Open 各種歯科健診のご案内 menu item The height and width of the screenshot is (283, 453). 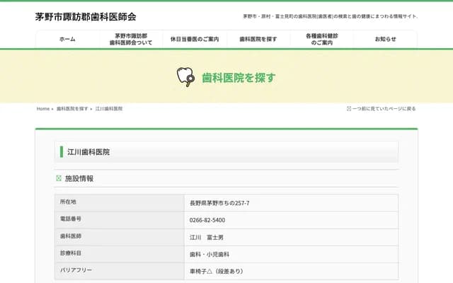(x=321, y=39)
